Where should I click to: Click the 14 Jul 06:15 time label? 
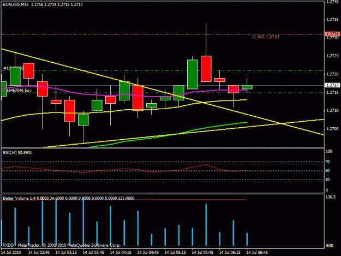(230, 253)
